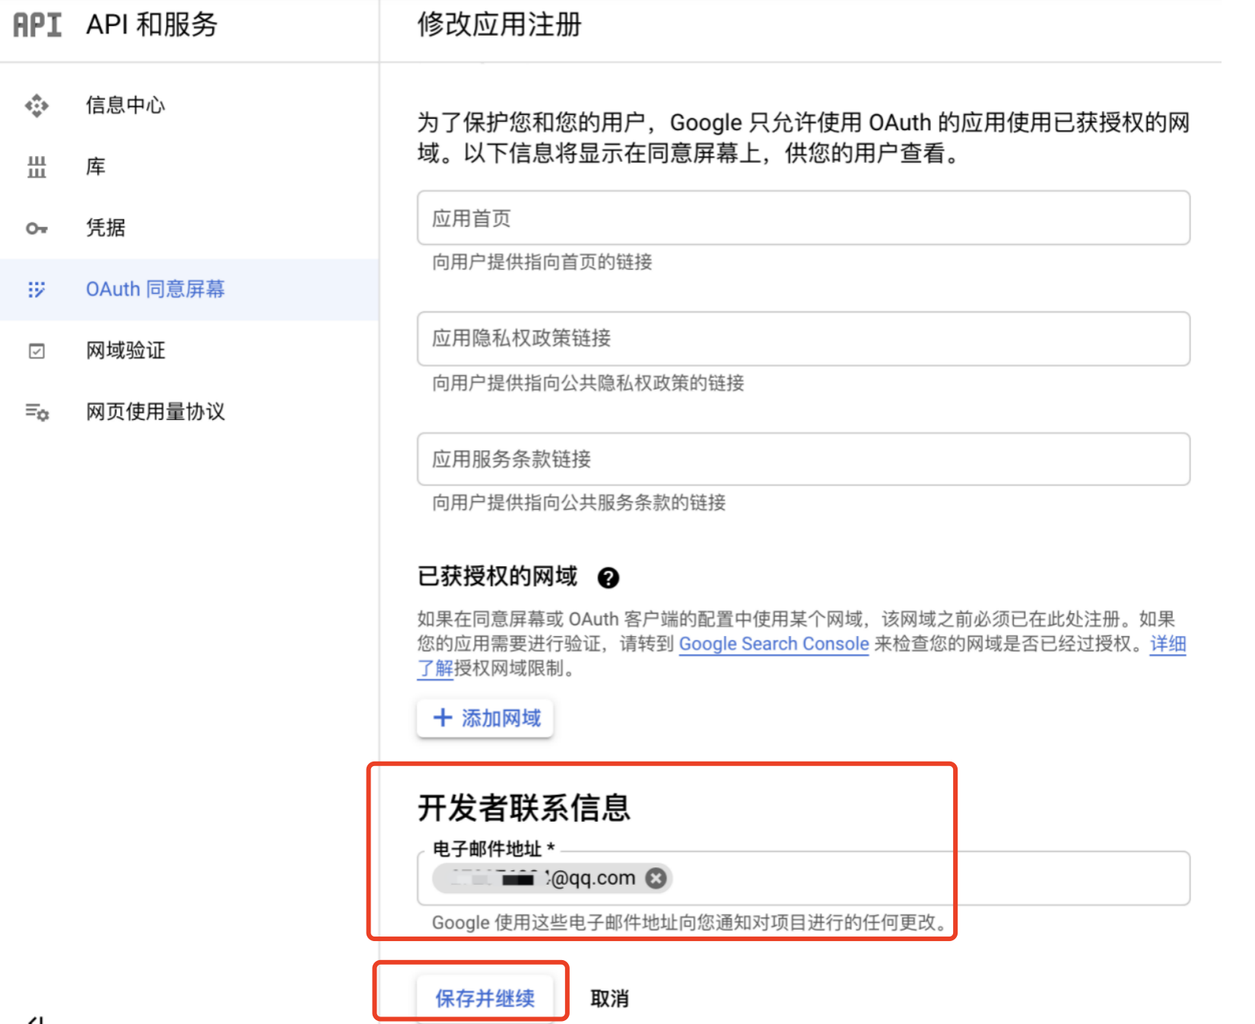The image size is (1255, 1024).
Task: Open the Google Search Console link
Action: click(774, 644)
